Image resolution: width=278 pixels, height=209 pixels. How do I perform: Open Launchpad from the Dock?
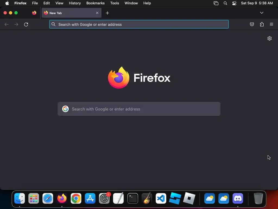tap(33, 198)
